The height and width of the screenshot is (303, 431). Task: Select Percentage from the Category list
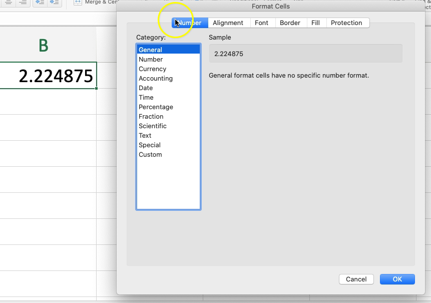[156, 107]
